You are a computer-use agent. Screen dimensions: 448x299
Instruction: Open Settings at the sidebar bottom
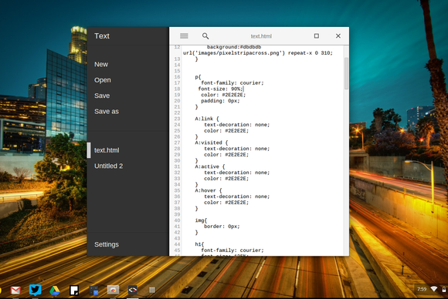coord(107,244)
